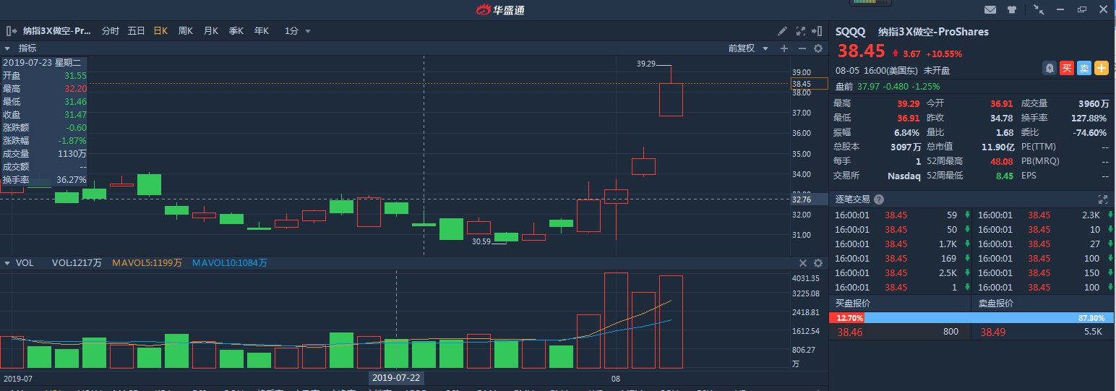This screenshot has width=1116, height=391.
Task: Collapse the right quote panel
Action: click(817, 31)
